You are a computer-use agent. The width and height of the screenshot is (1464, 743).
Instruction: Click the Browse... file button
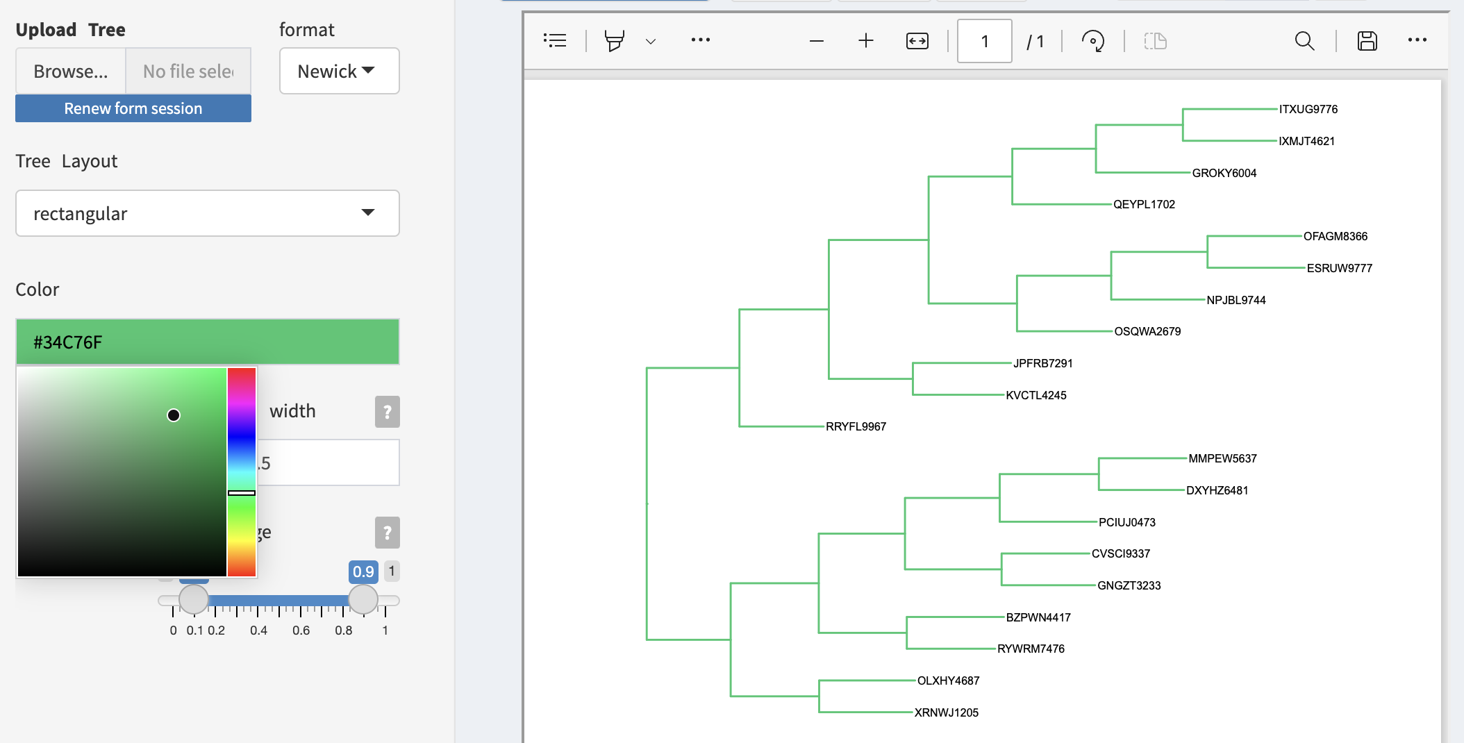pyautogui.click(x=71, y=71)
